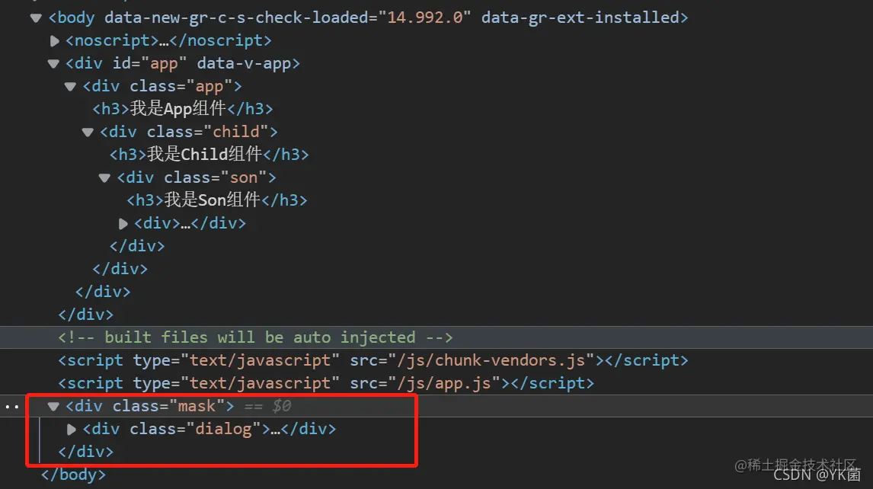Collapse the div id="app" node

[x=53, y=63]
